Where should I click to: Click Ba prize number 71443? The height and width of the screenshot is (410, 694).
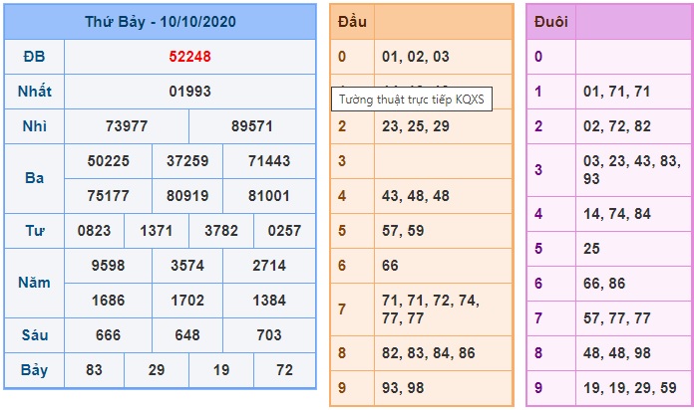pyautogui.click(x=269, y=161)
